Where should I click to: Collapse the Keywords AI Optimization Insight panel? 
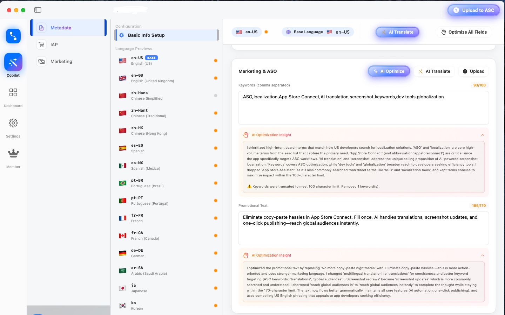tap(483, 135)
